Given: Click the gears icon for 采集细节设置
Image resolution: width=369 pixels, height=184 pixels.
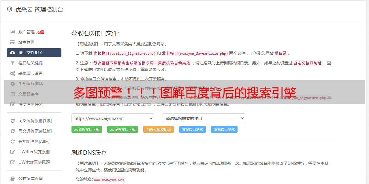Looking at the screenshot, I should click(x=13, y=73).
